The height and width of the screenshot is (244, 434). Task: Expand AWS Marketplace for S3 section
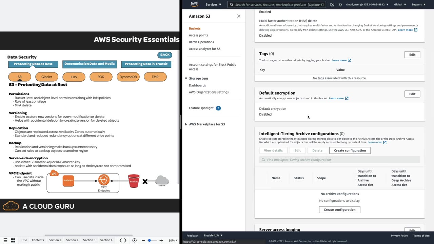[186, 124]
